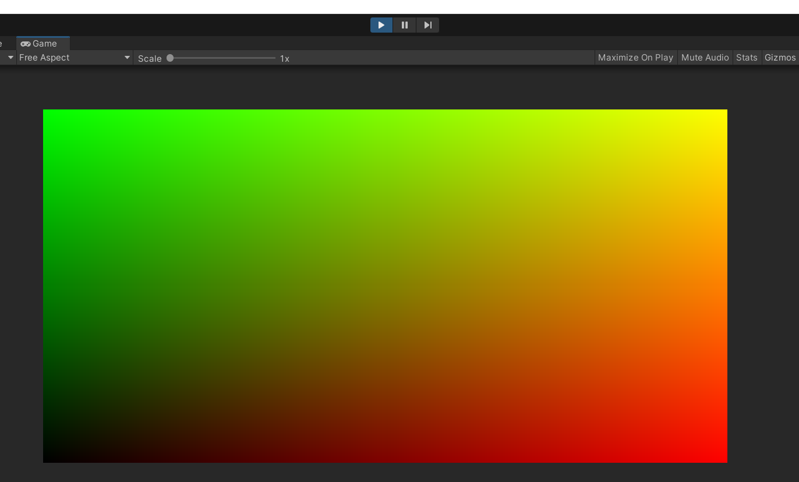Click the Maximize On Play control
The width and height of the screenshot is (799, 482).
[x=635, y=57]
